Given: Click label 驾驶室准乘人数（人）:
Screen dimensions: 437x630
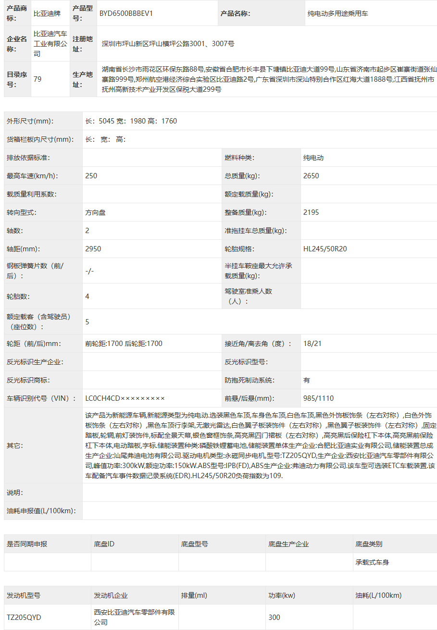Looking at the screenshot, I should point(249,296).
